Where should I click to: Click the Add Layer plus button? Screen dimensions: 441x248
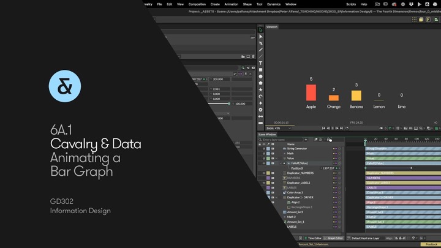306,140
